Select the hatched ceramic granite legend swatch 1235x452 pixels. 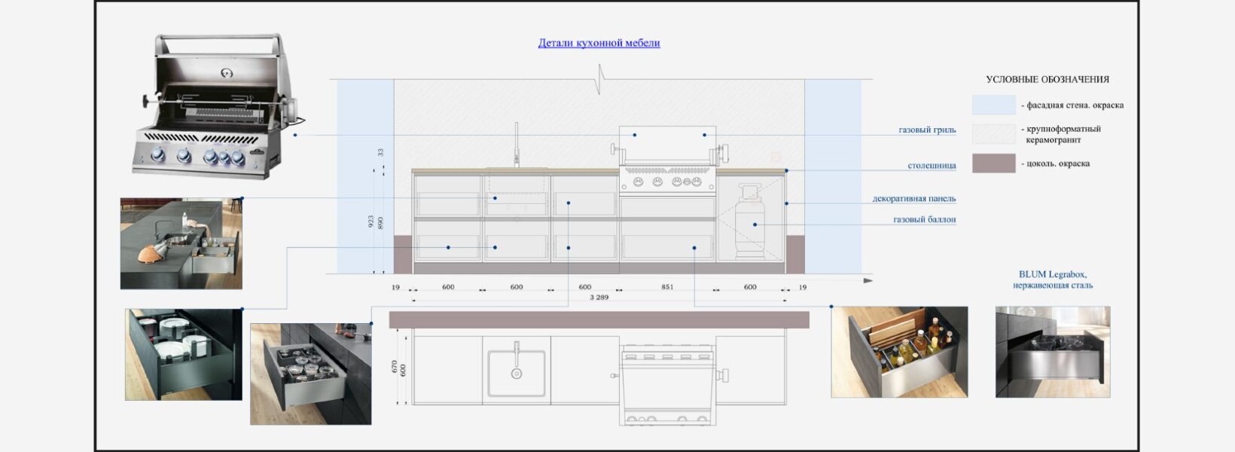coord(993,134)
